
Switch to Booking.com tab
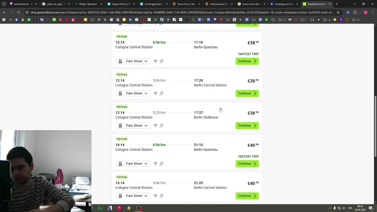[283, 4]
